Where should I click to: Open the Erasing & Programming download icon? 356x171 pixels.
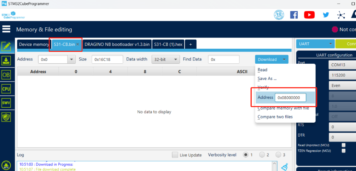[6, 60]
